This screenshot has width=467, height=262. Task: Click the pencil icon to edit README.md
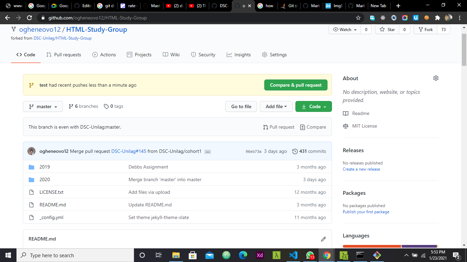point(323,239)
